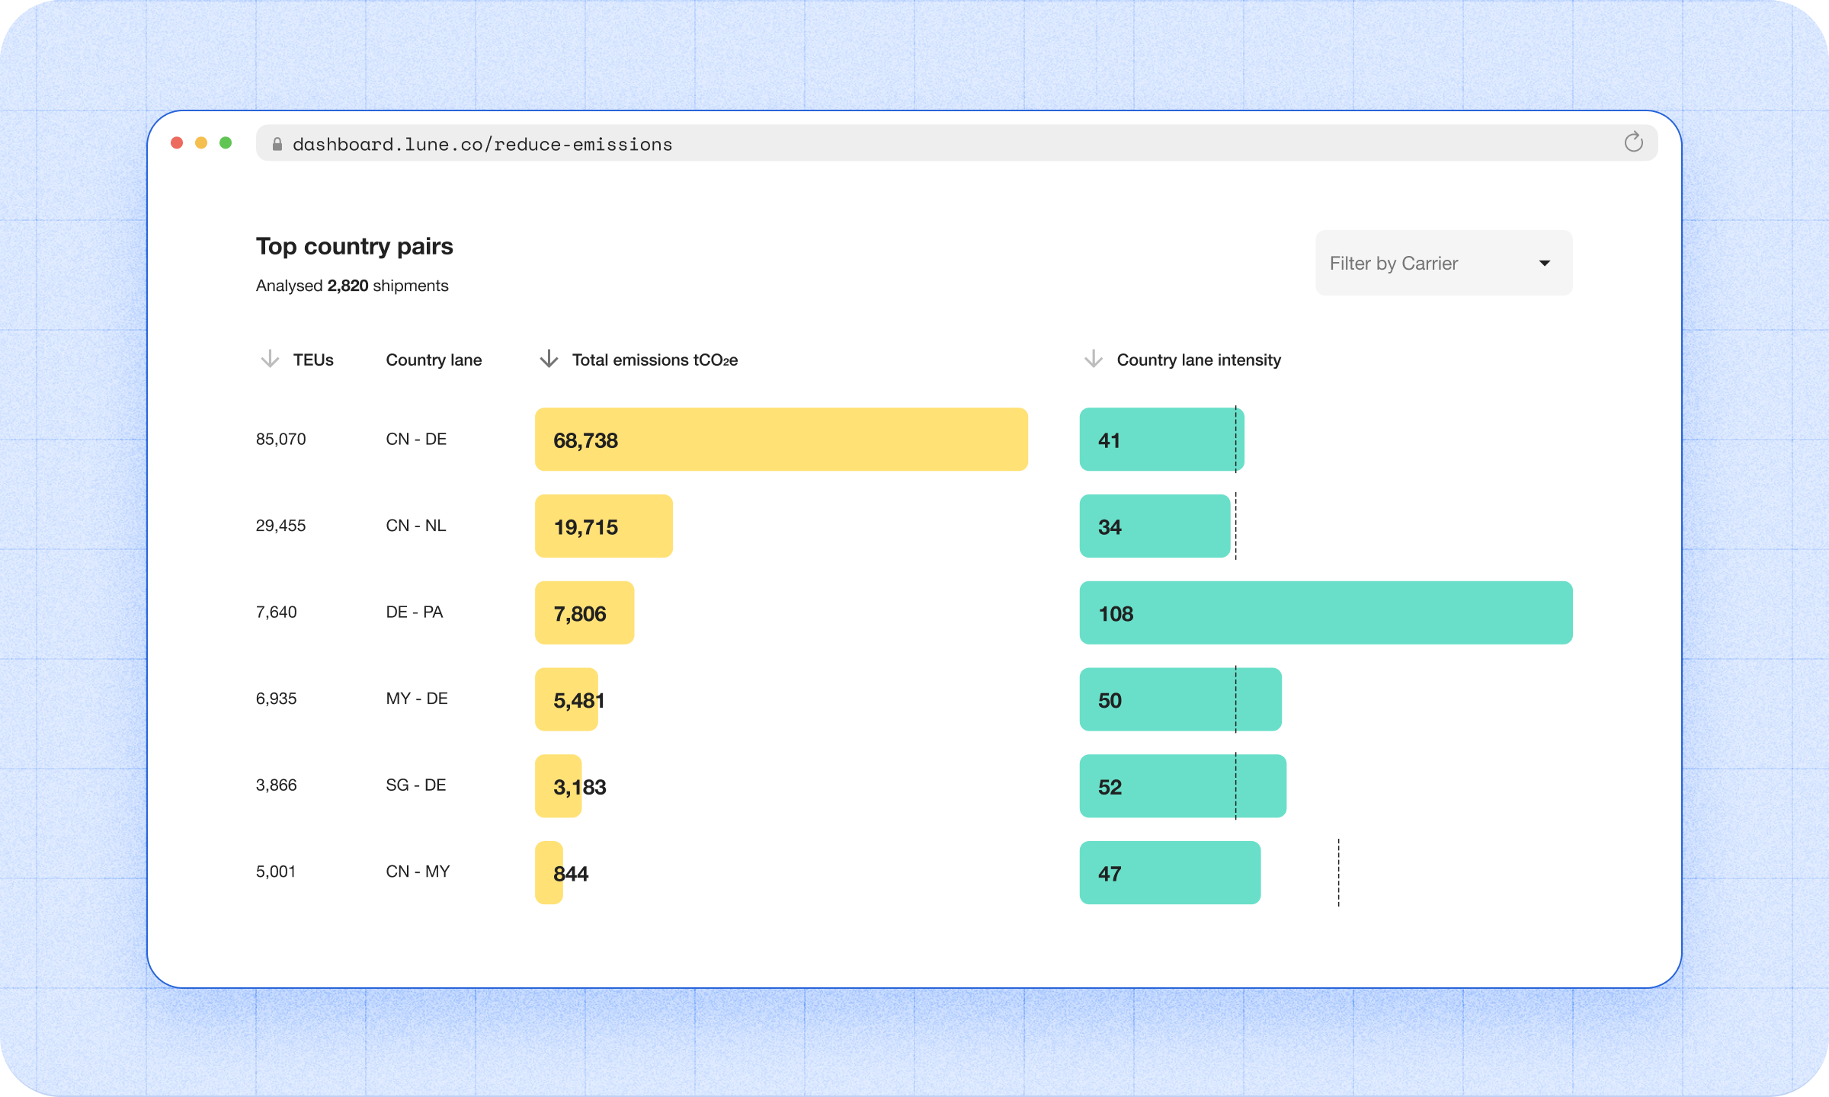Select the CN - DE emissions bar 68,738
Screen dimensions: 1829x1097
tap(780, 440)
